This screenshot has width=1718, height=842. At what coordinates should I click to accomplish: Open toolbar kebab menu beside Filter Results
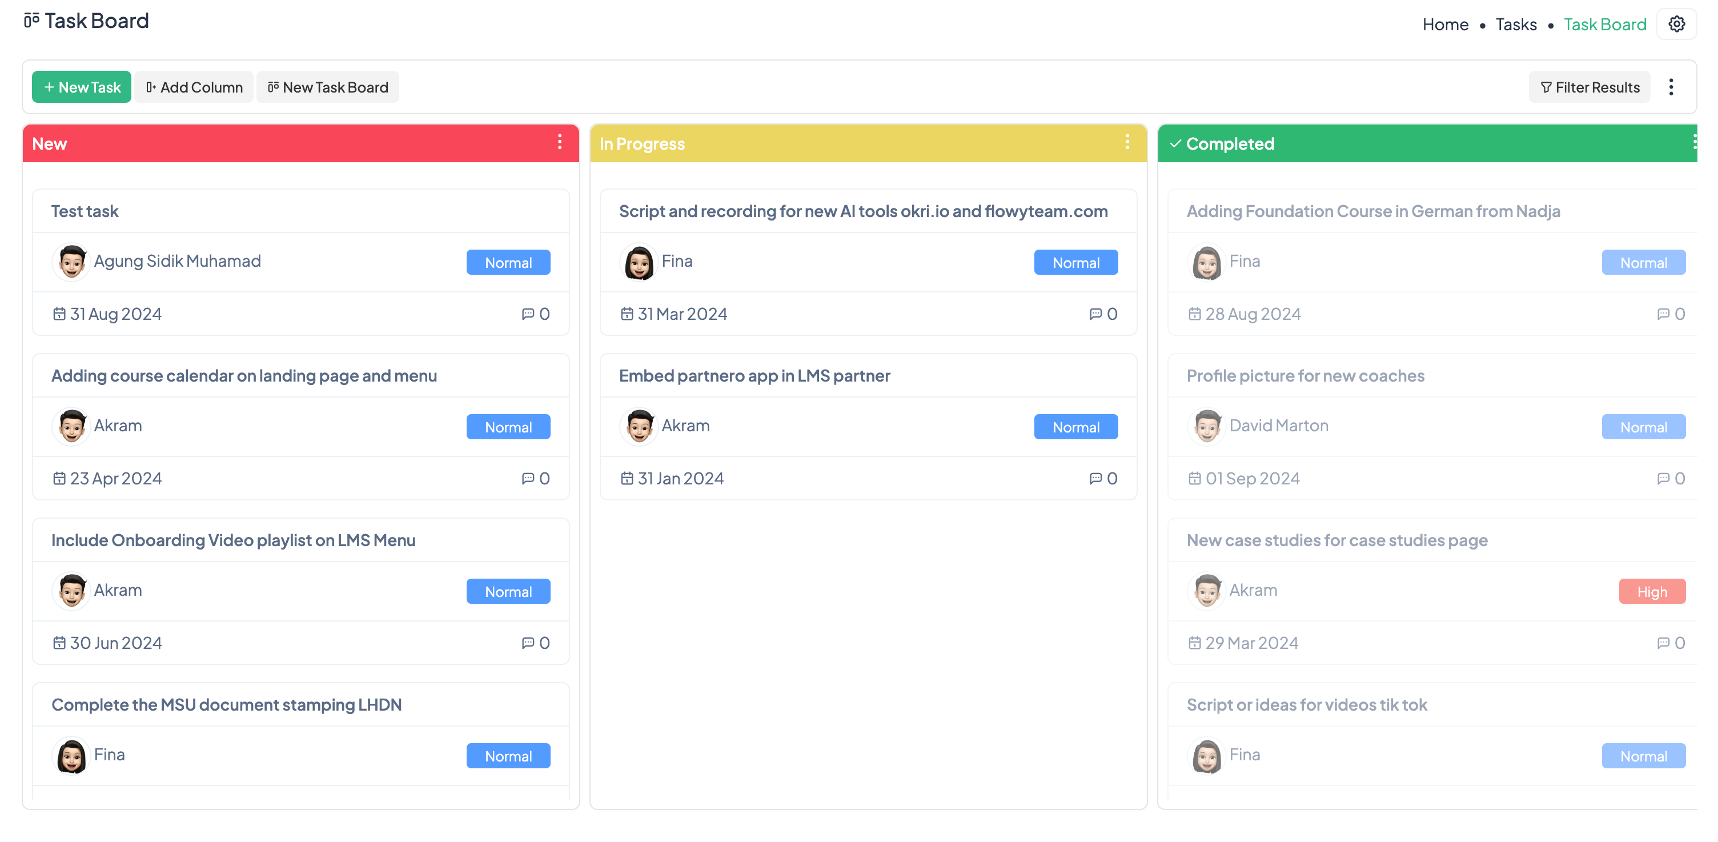coord(1671,87)
